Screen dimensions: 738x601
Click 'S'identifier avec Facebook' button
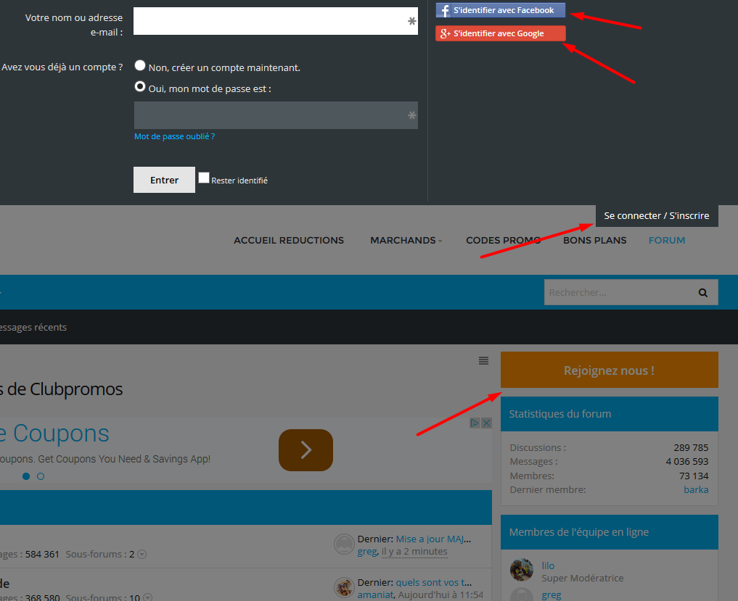click(500, 11)
